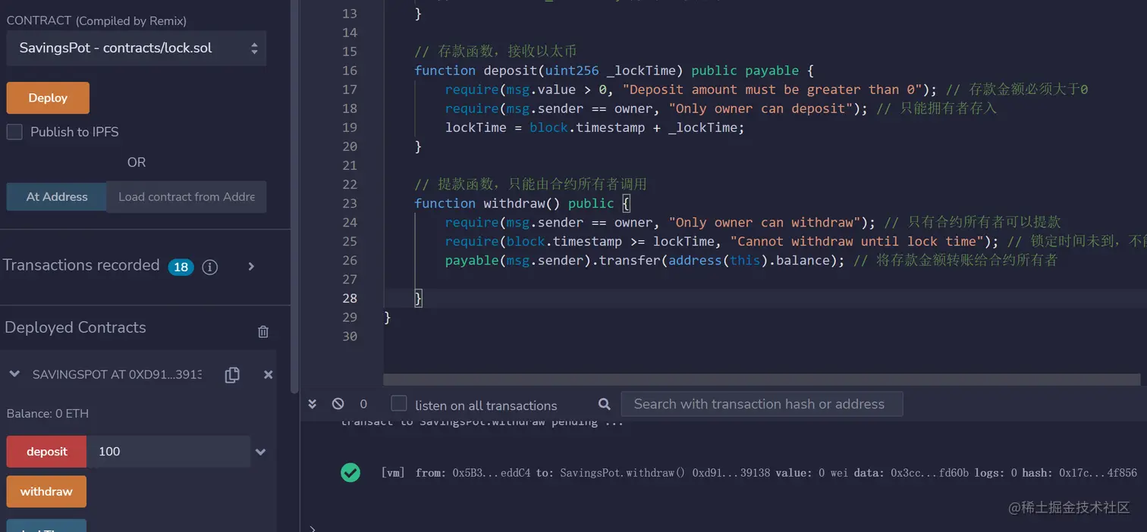Focus the Load contract from Address field

point(187,196)
